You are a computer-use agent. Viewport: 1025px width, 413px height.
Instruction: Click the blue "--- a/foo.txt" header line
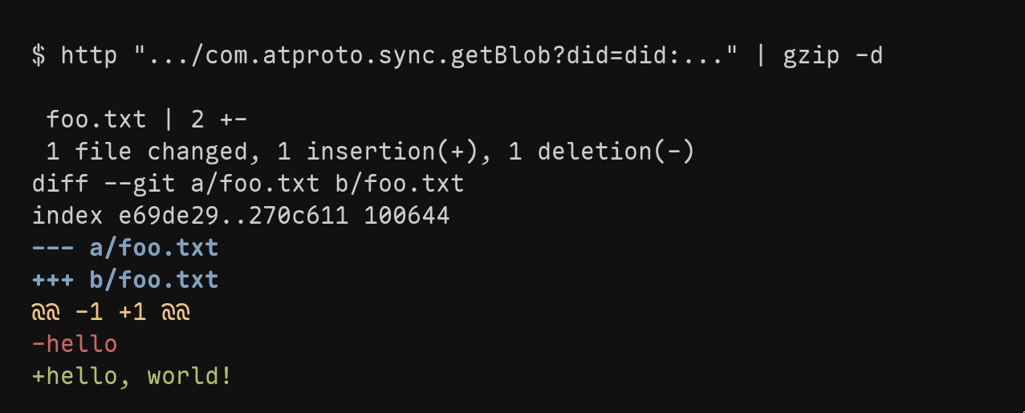tap(125, 248)
